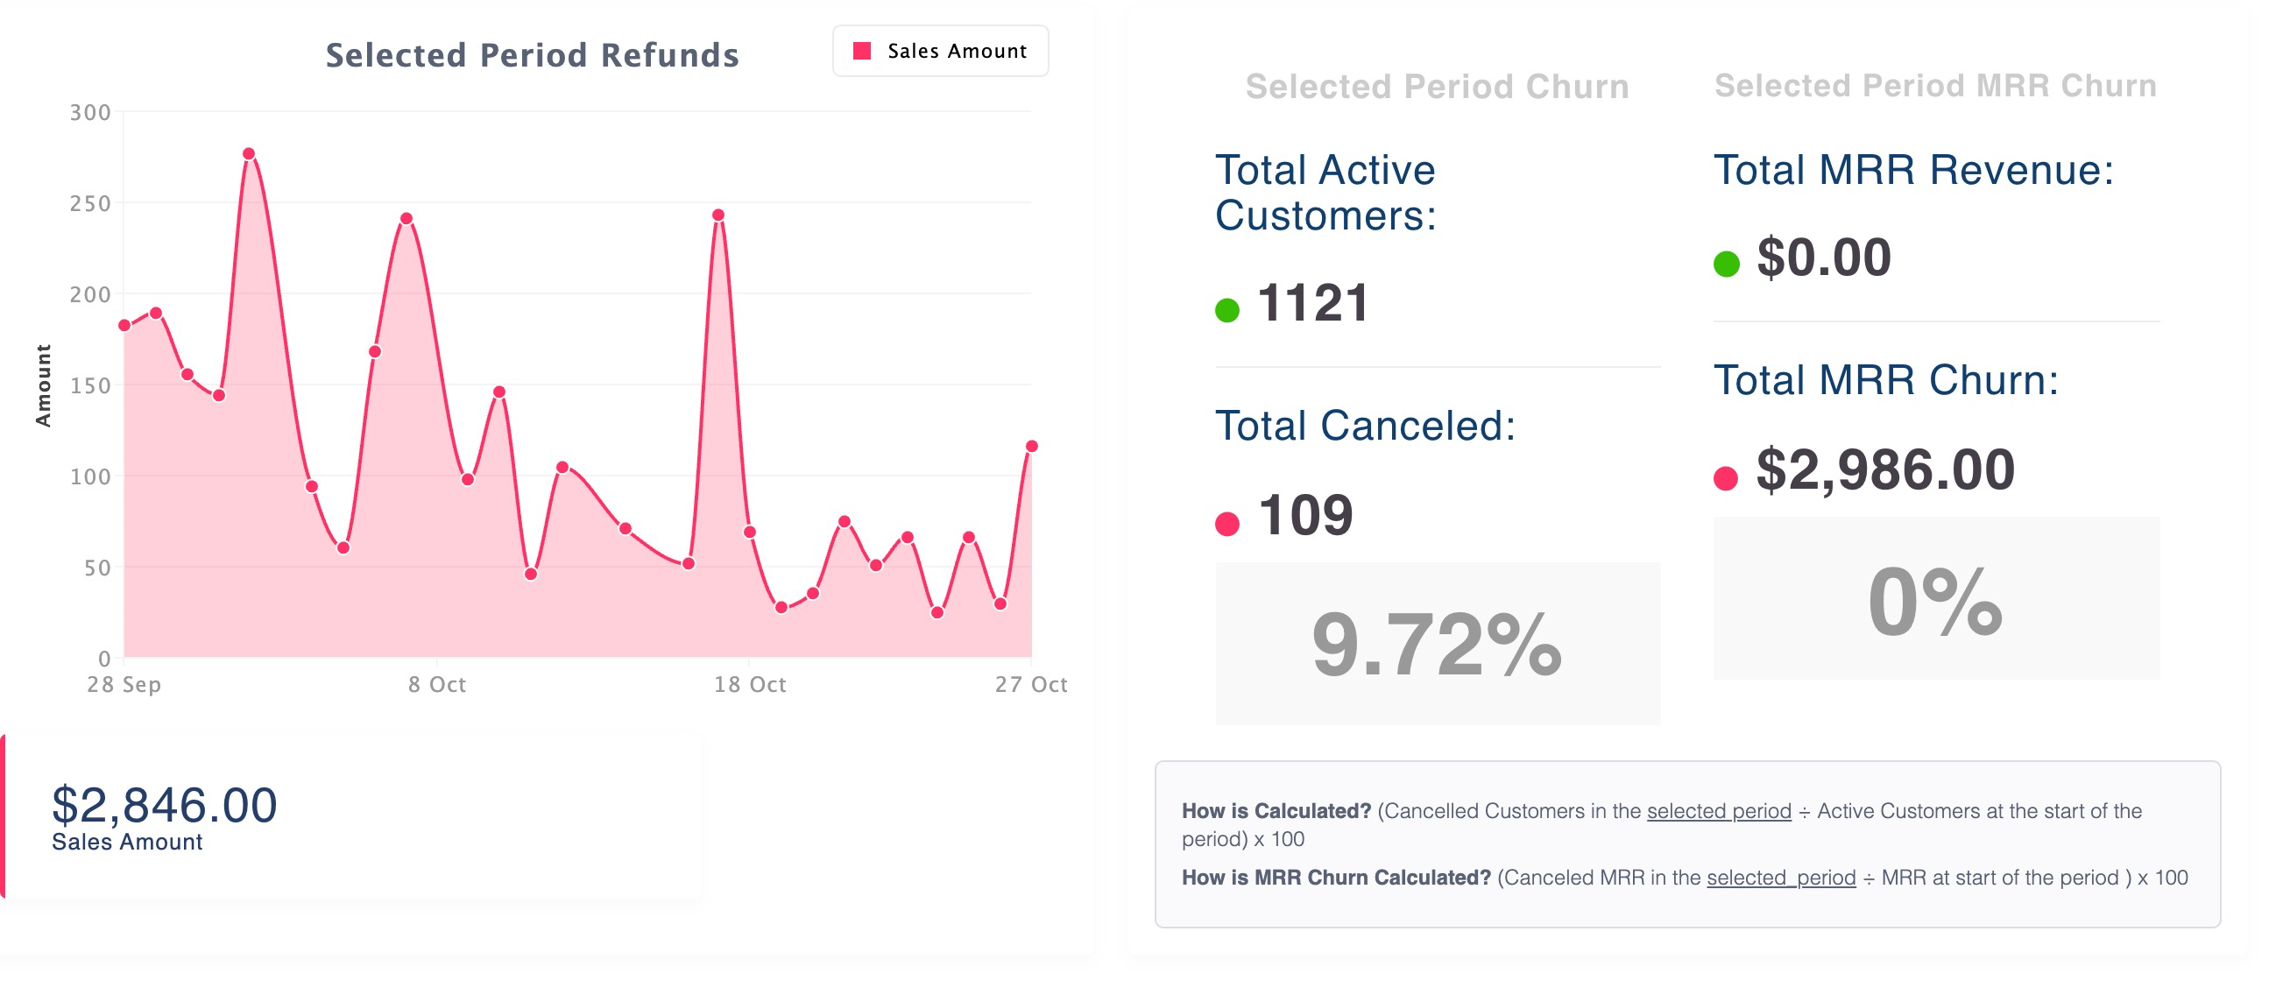Click the Total Active Customers label
This screenshot has width=2283, height=1002.
1325,194
